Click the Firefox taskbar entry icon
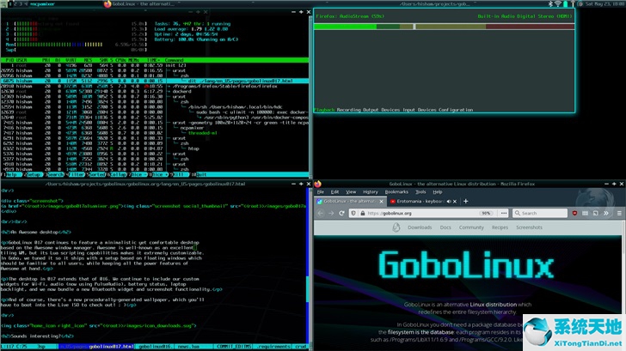626x351 pixels. coord(107,4)
